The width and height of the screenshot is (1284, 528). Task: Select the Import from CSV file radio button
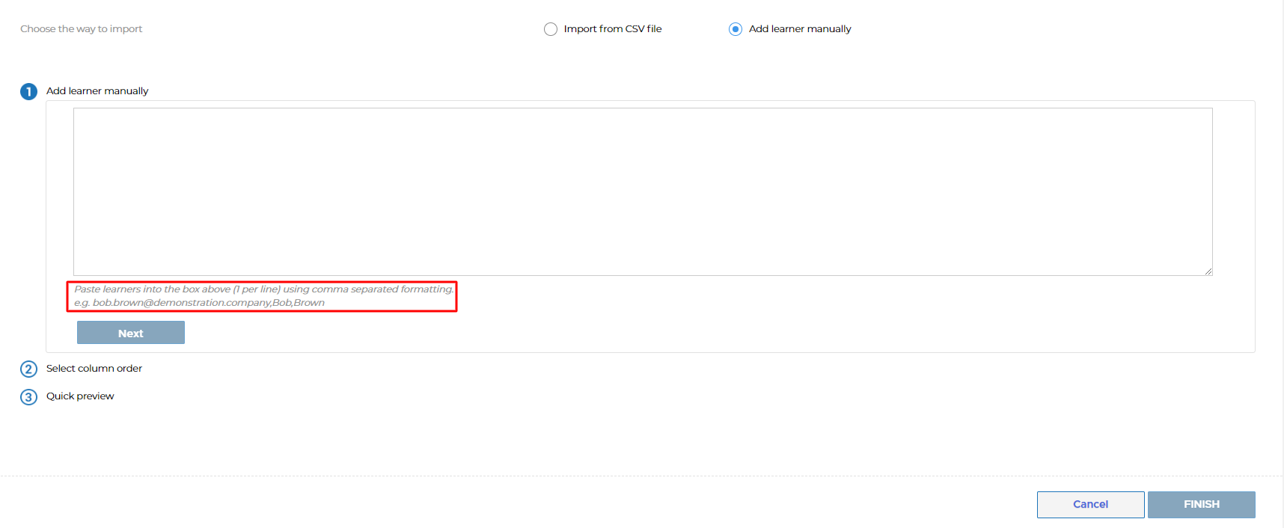pyautogui.click(x=551, y=29)
